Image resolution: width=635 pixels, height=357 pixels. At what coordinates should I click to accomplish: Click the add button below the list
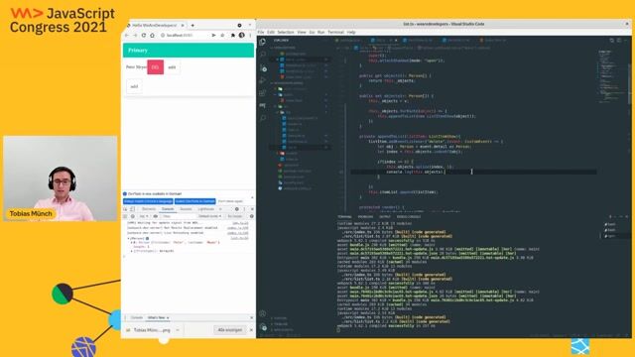pyautogui.click(x=134, y=86)
